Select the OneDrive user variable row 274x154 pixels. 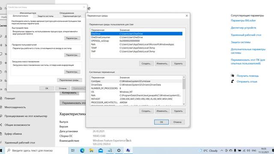(x=137, y=34)
